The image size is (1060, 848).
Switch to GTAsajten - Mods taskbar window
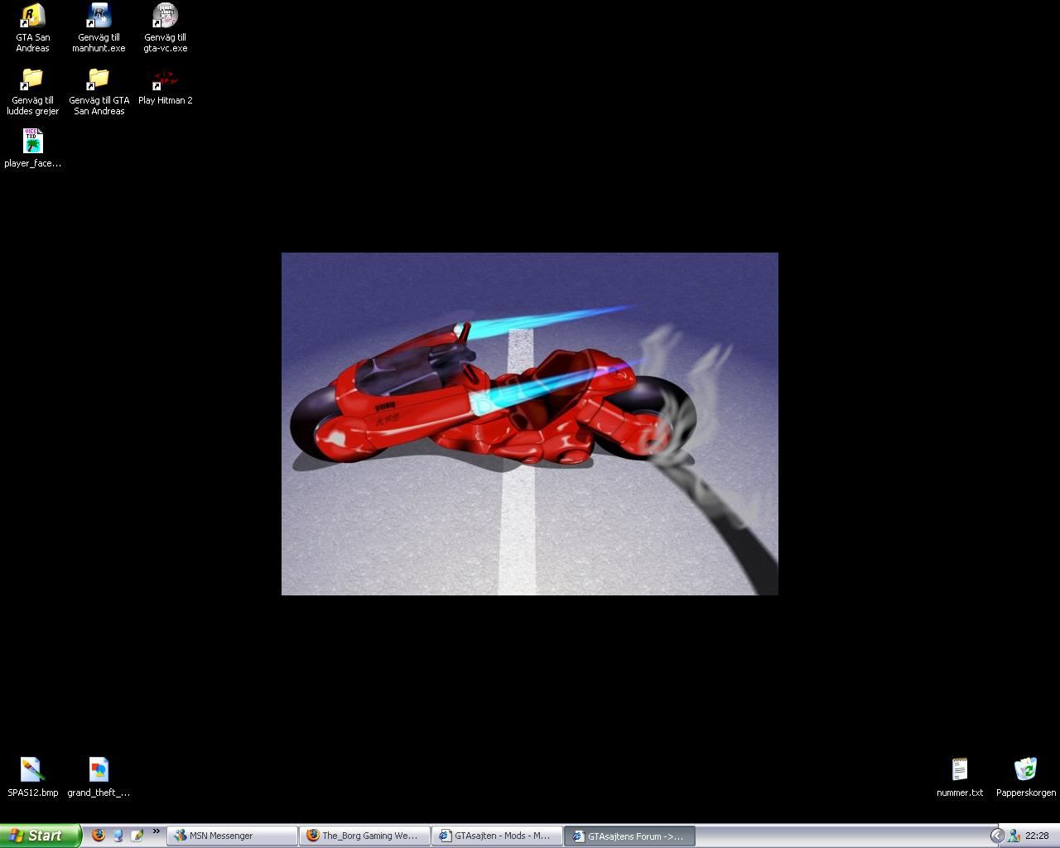click(x=497, y=836)
